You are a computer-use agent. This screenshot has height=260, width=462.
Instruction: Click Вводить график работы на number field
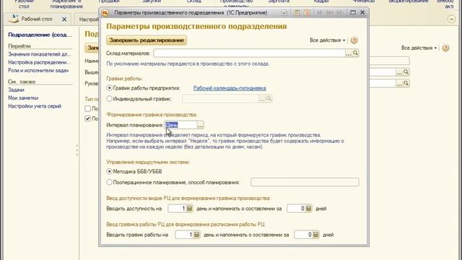point(184,235)
